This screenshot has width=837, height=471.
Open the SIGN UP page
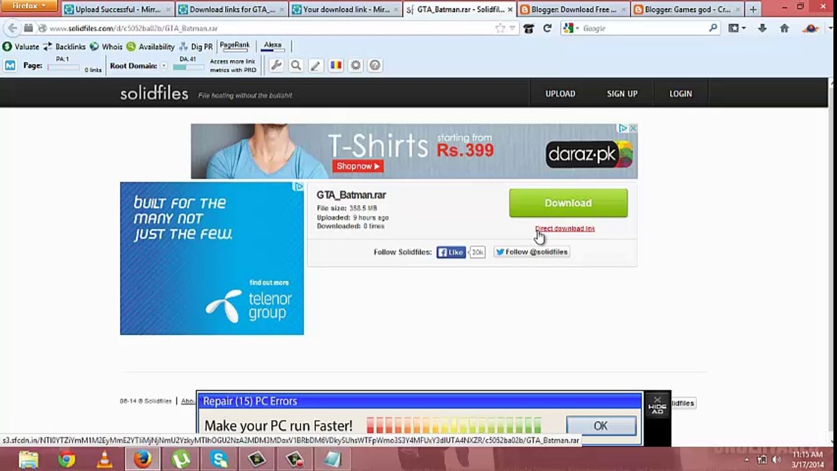point(622,94)
